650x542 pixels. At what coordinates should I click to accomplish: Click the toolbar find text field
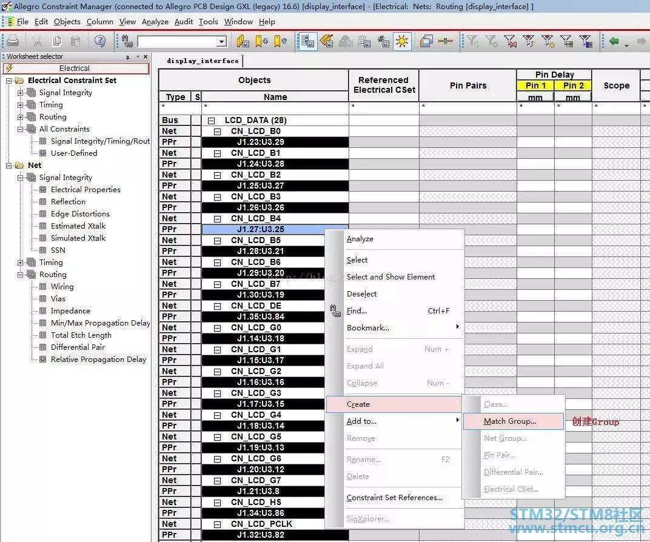tap(178, 41)
